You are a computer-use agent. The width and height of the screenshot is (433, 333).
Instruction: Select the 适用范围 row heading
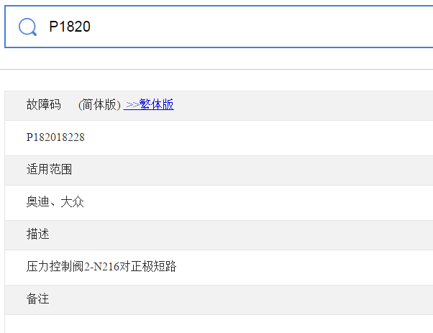49,169
